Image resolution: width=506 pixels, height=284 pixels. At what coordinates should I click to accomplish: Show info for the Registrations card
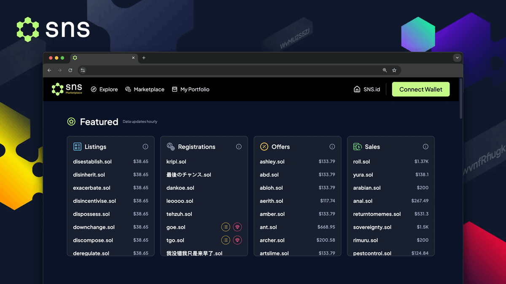[239, 147]
